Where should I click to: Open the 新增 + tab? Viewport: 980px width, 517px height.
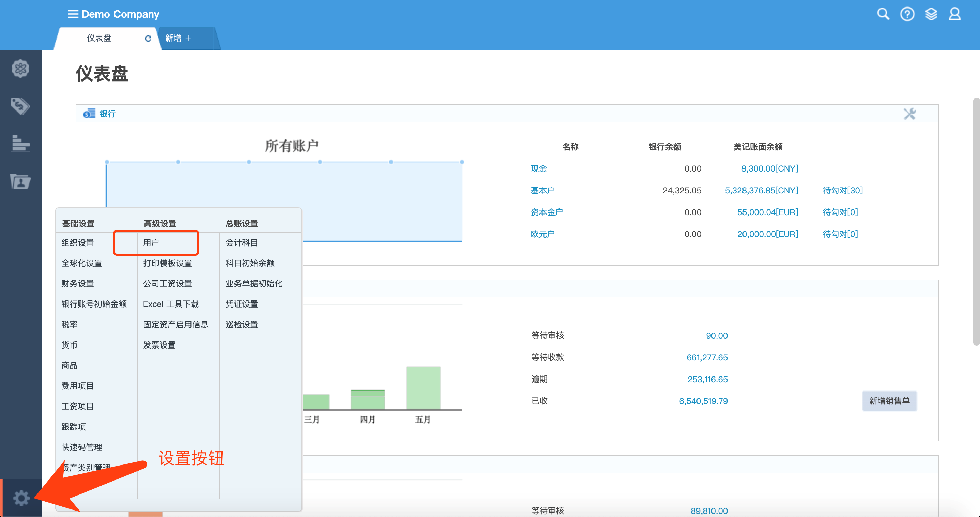pyautogui.click(x=178, y=38)
